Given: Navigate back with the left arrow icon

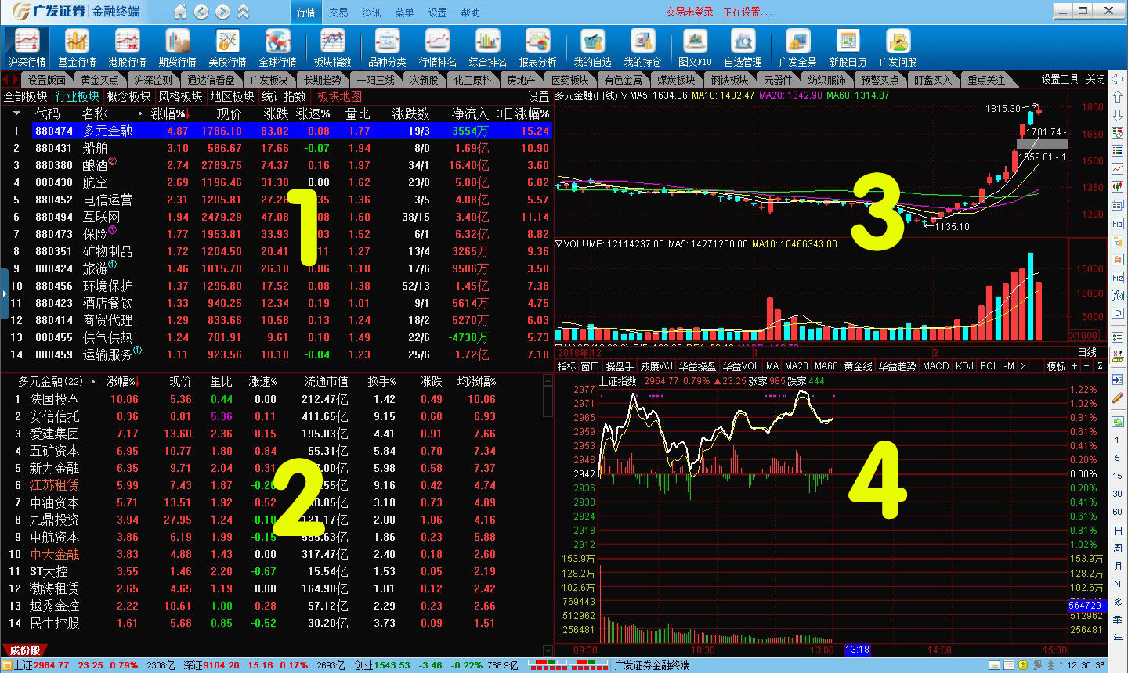Looking at the screenshot, I should pos(201,12).
